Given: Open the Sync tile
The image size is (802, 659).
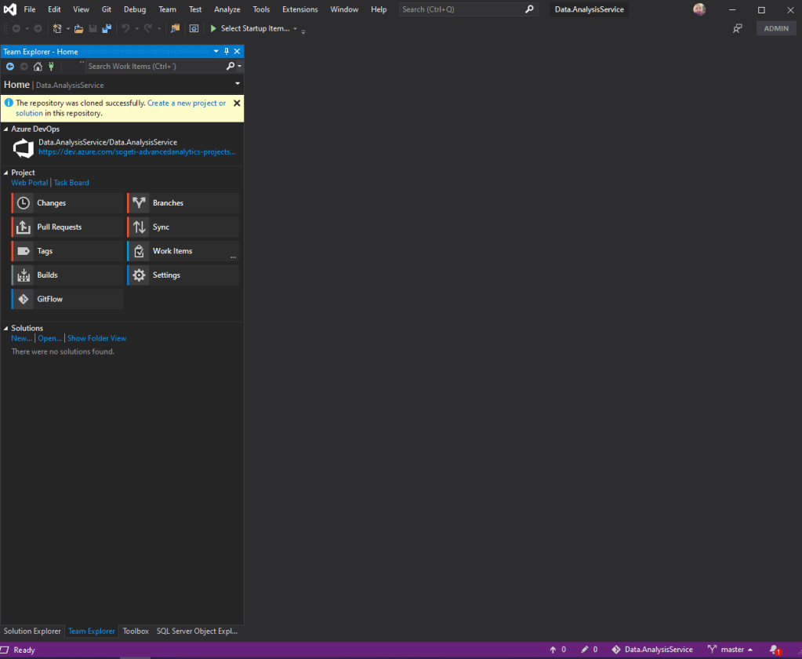Looking at the screenshot, I should (x=183, y=228).
